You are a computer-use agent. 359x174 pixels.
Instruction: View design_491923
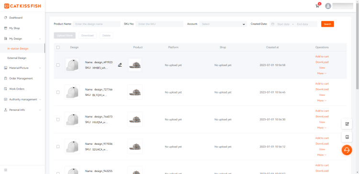click(x=322, y=68)
